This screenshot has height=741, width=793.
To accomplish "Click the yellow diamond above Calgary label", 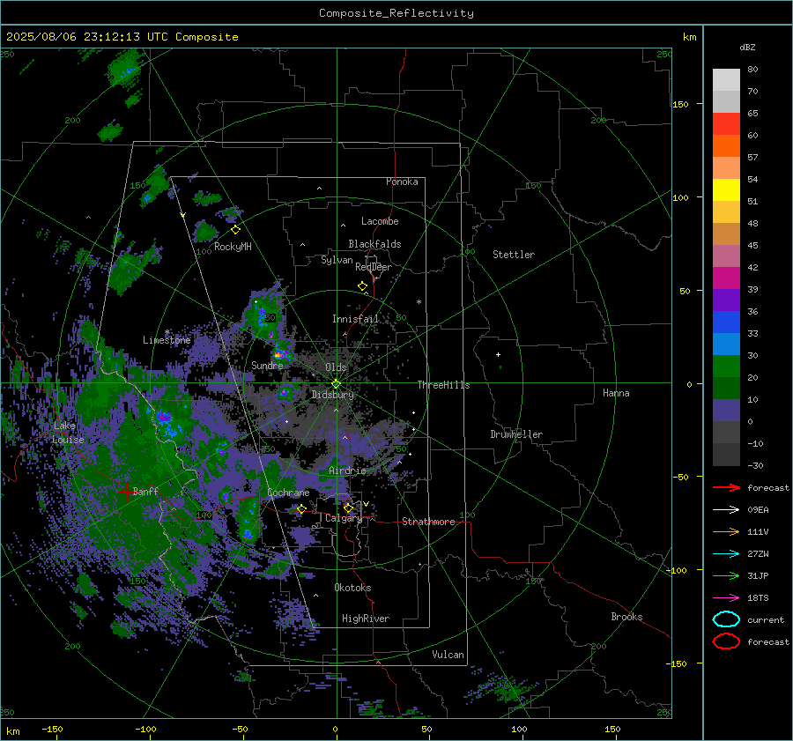I will click(348, 508).
